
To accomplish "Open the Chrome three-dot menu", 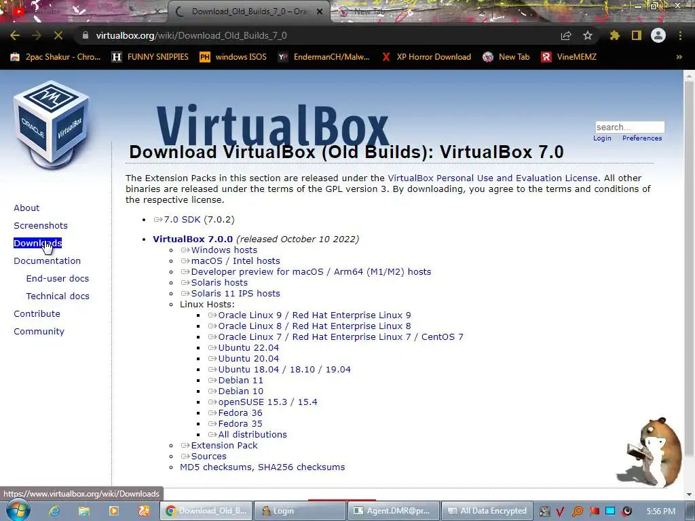I will pos(680,35).
